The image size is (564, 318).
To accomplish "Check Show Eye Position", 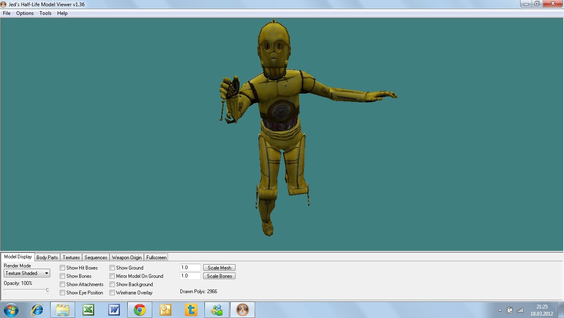I will [x=63, y=293].
